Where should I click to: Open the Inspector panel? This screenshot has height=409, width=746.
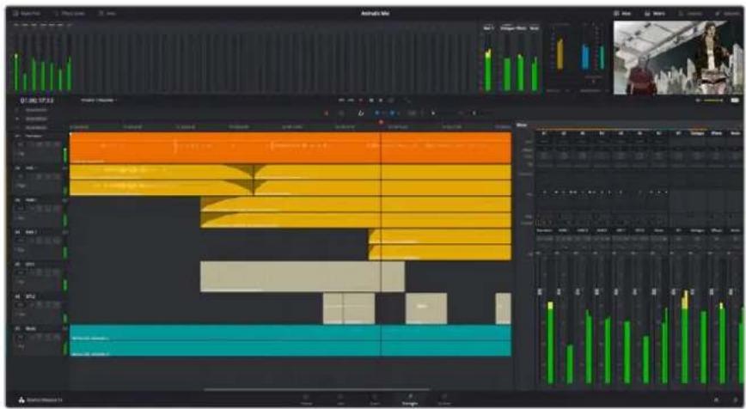click(x=727, y=13)
